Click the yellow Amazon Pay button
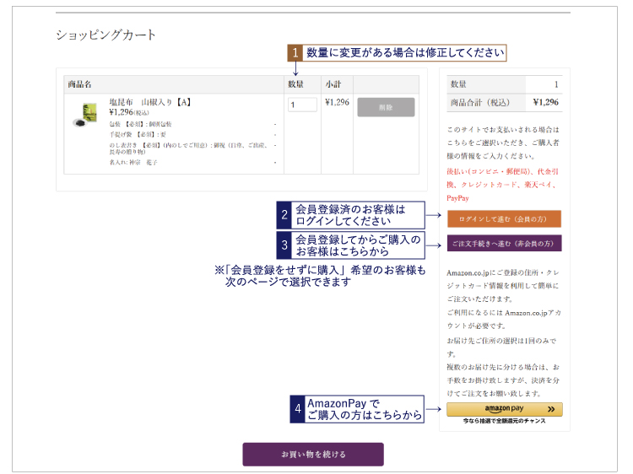The width and height of the screenshot is (633, 474). tap(504, 409)
